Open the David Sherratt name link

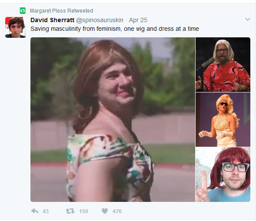[53, 20]
